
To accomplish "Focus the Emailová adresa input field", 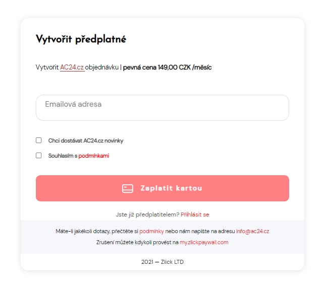I will (x=162, y=108).
